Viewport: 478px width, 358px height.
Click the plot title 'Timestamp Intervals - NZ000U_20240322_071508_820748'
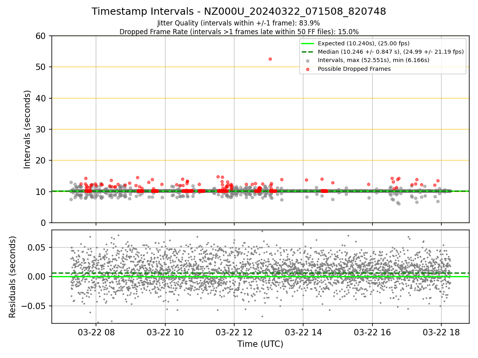(x=239, y=12)
